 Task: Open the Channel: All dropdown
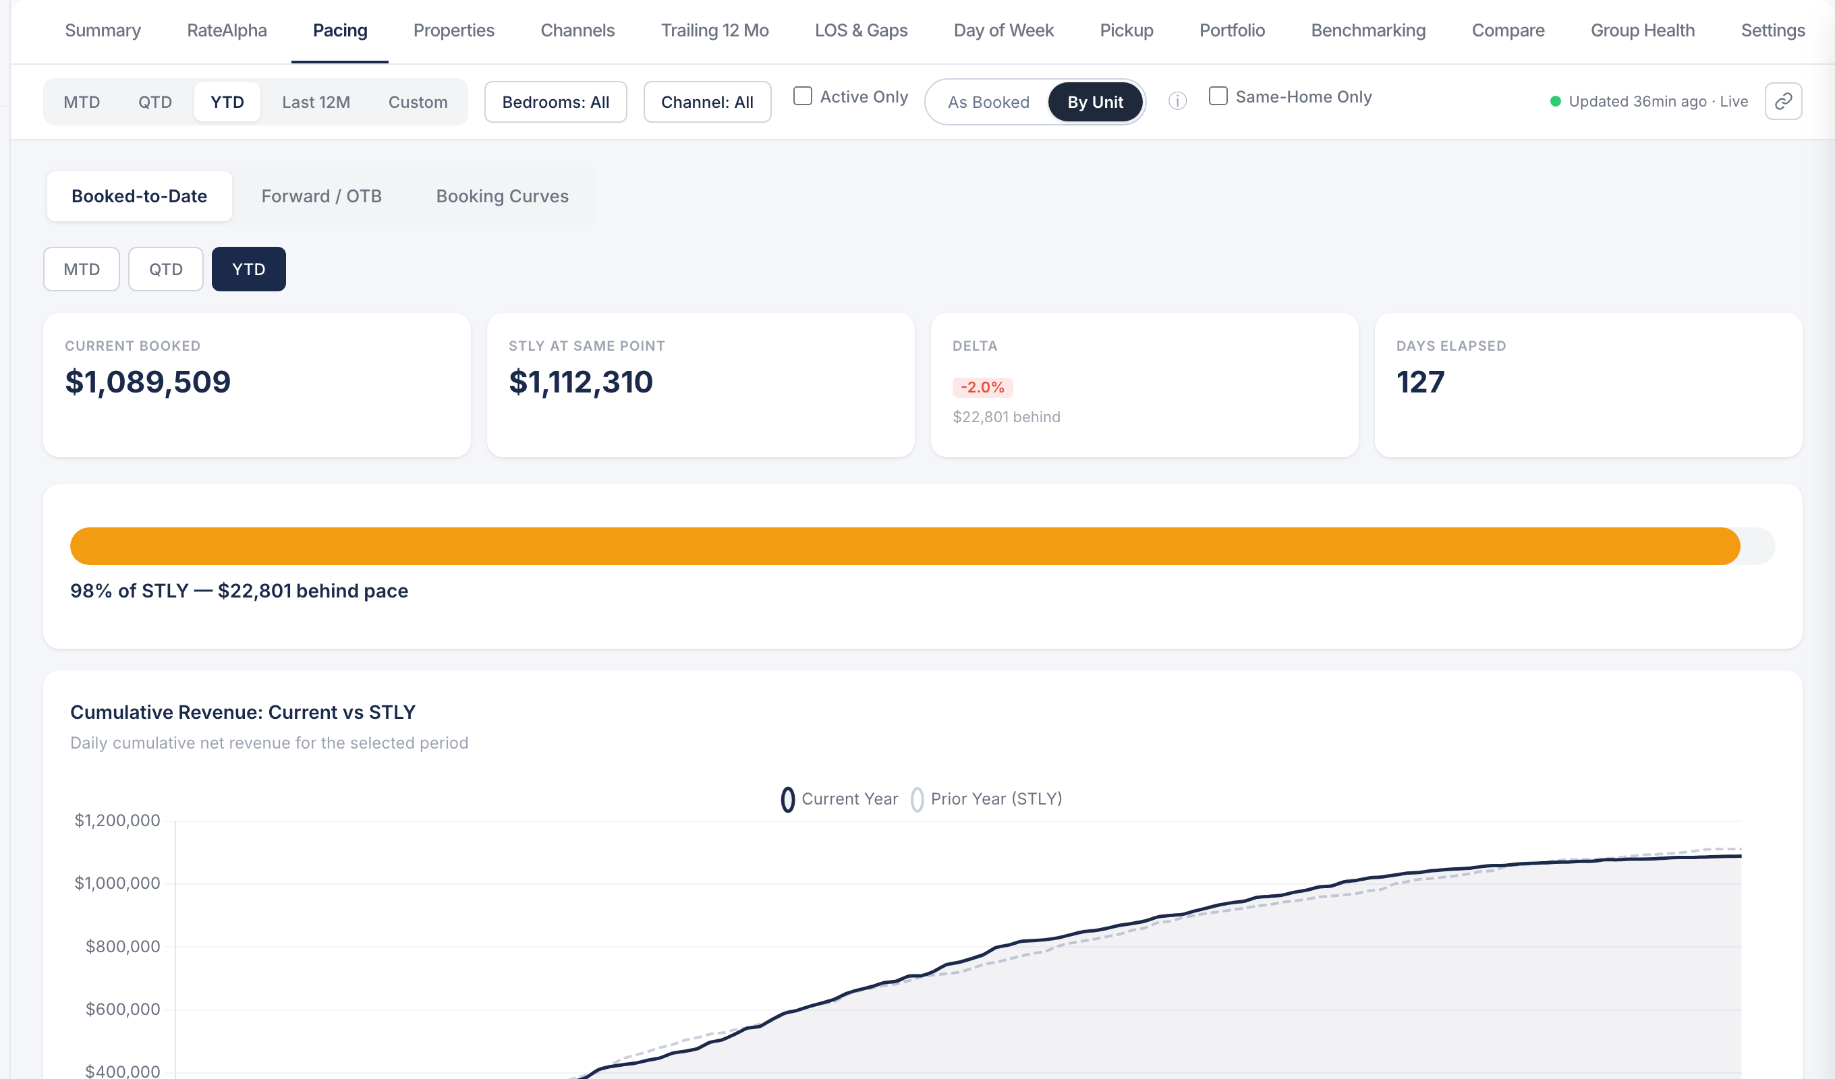point(707,102)
